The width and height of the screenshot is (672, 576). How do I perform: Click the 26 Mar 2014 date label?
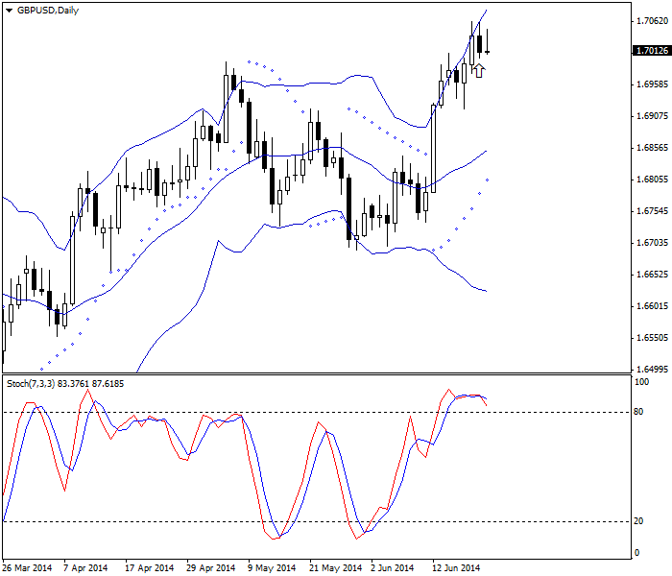28,567
